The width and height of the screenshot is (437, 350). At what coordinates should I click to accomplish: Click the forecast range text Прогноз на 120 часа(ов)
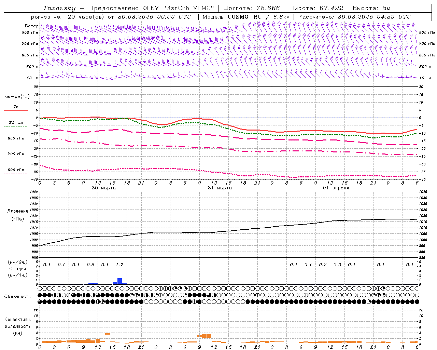point(66,17)
